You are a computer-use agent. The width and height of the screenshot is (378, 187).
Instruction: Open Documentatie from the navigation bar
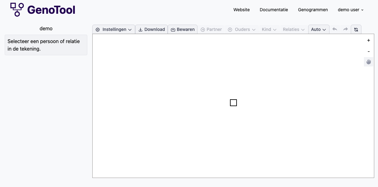point(274,10)
